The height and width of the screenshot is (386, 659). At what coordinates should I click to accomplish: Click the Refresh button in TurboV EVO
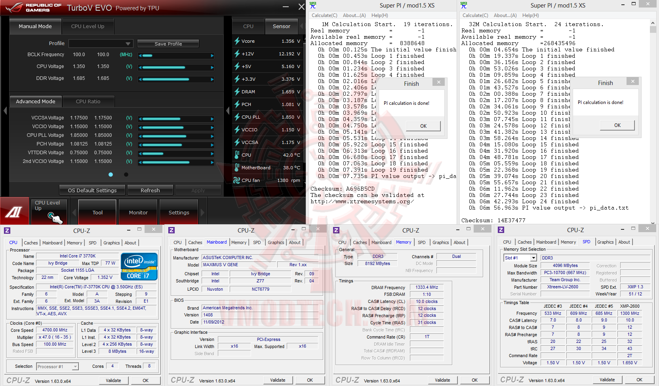tap(150, 190)
